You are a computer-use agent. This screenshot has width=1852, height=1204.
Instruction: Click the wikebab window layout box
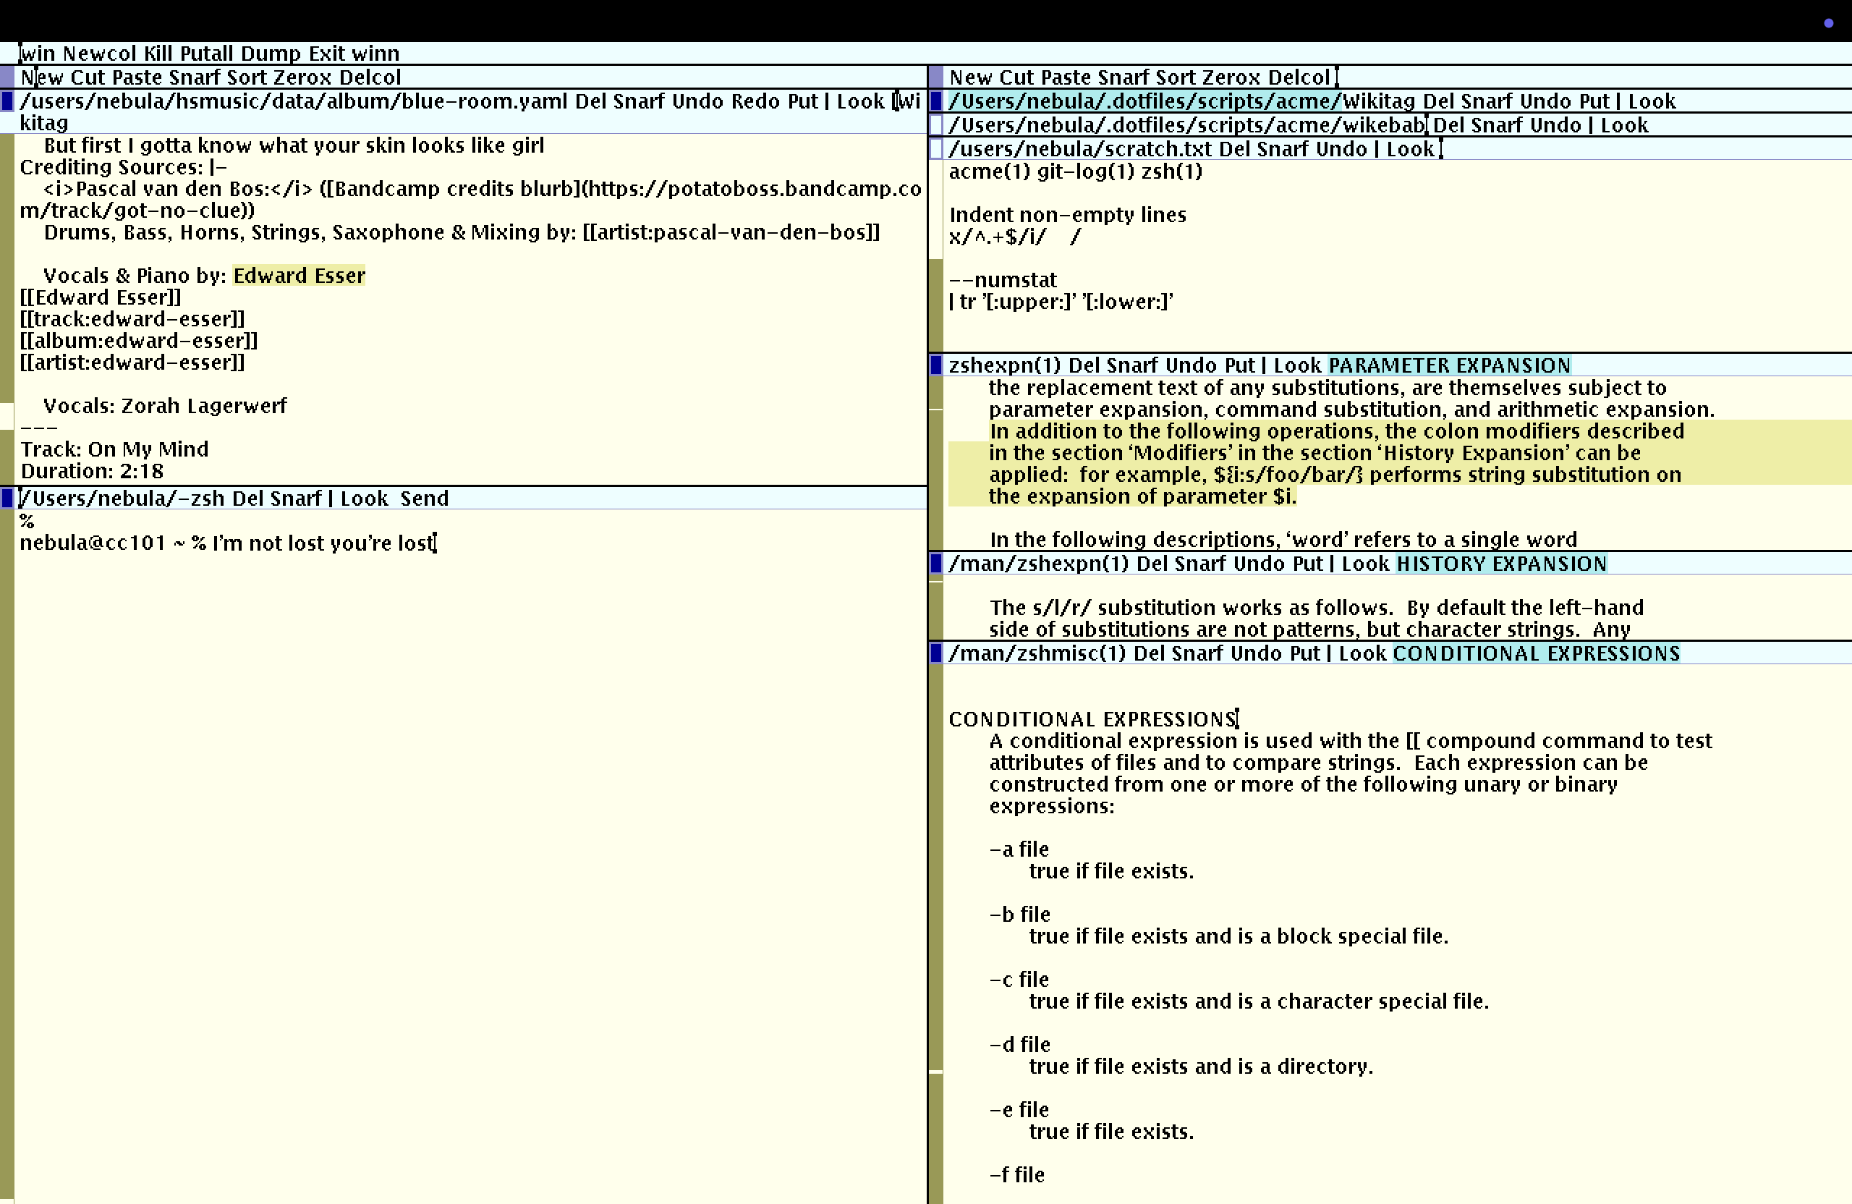[x=936, y=125]
